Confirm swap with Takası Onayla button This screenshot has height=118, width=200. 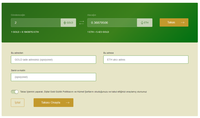(53, 102)
